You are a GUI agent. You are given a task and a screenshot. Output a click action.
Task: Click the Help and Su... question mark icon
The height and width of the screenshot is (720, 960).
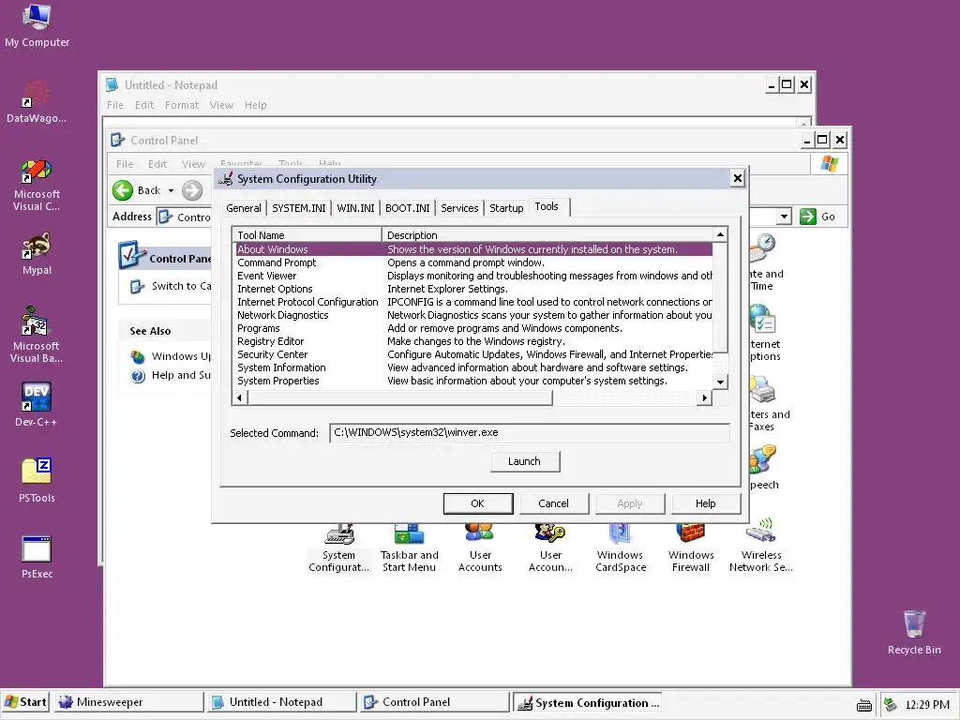click(x=138, y=375)
